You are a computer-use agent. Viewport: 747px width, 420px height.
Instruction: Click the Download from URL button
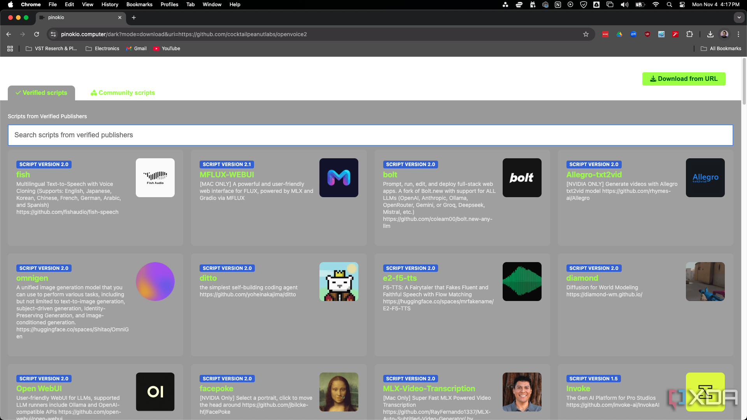click(x=684, y=79)
